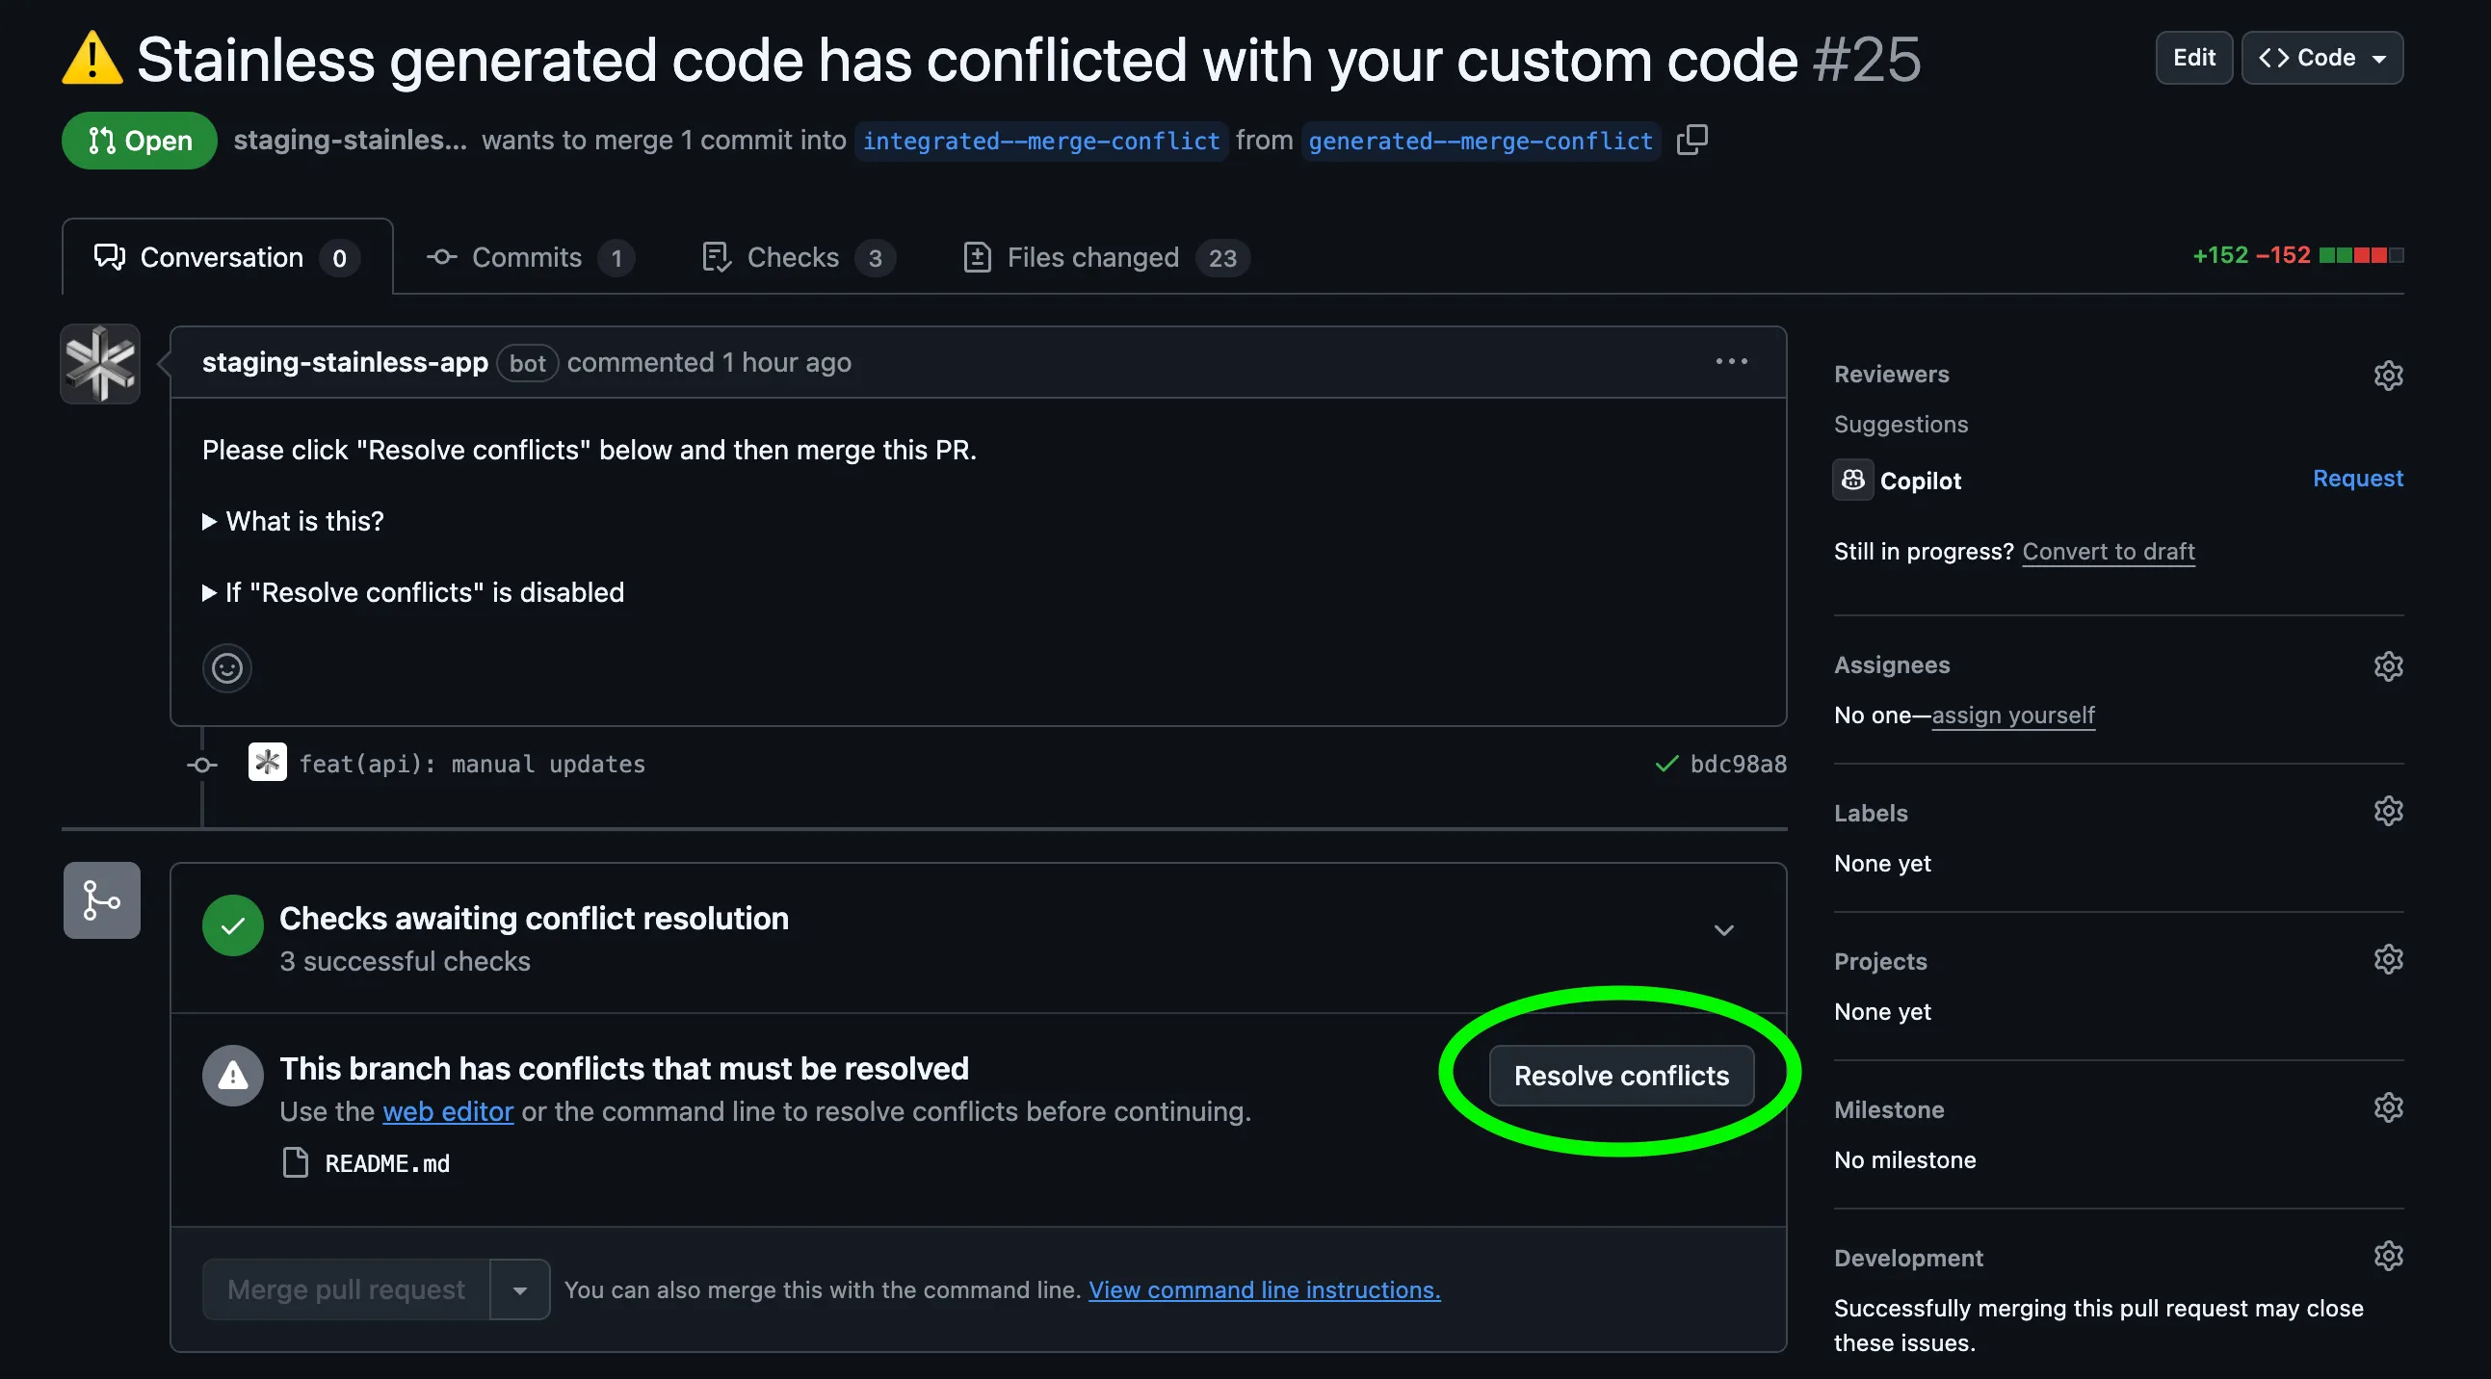The image size is (2491, 1379).
Task: Open Milestone settings gear
Action: coord(2389,1107)
